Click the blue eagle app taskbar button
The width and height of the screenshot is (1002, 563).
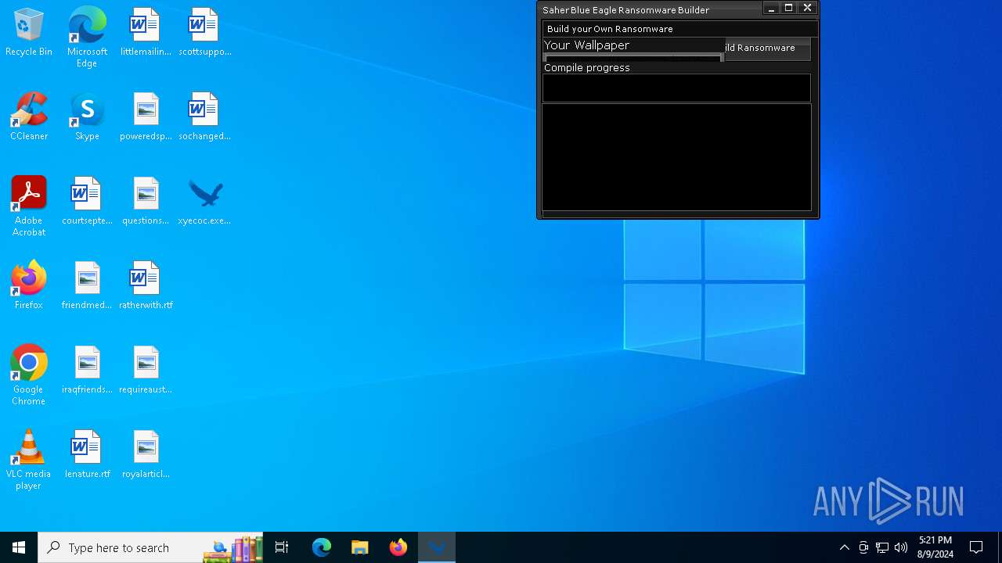437,547
